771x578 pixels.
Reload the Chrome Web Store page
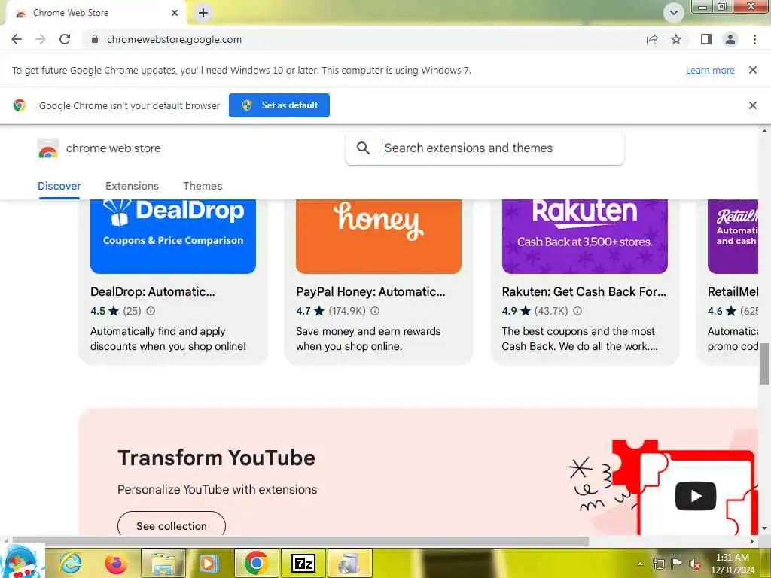[65, 39]
